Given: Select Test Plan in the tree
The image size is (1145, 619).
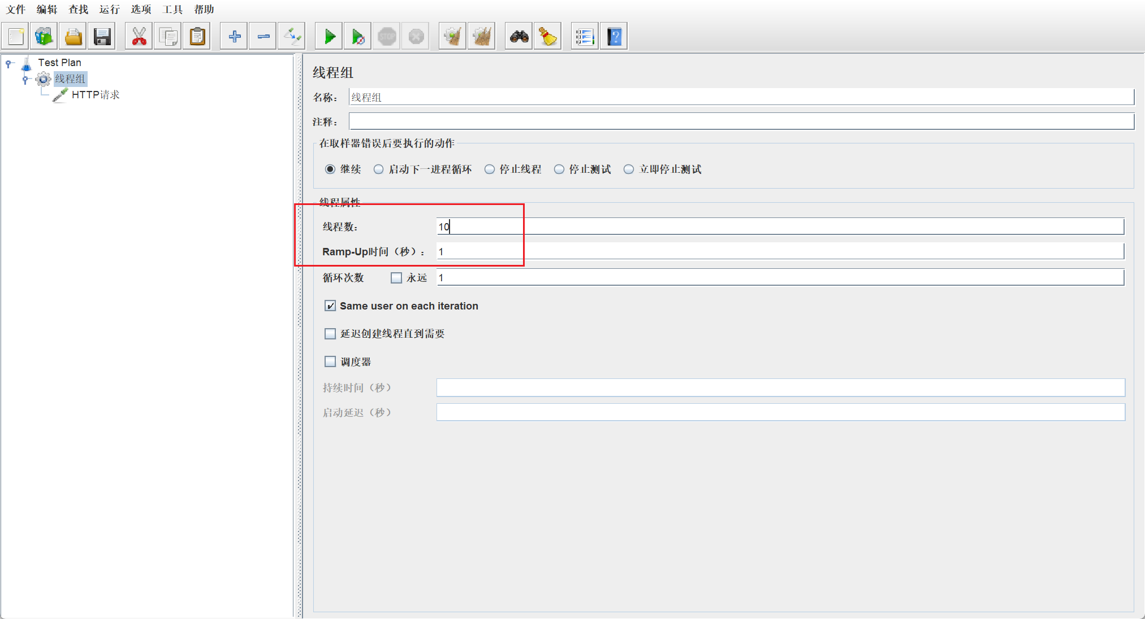Looking at the screenshot, I should (x=60, y=63).
